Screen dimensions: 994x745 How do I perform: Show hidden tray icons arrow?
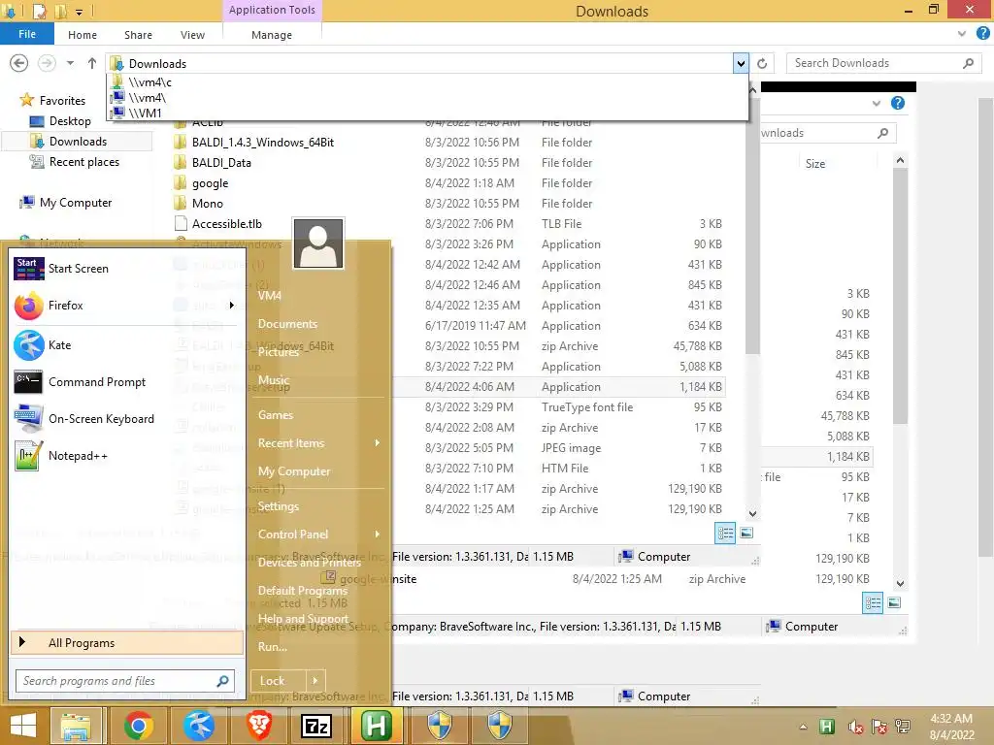tap(803, 727)
